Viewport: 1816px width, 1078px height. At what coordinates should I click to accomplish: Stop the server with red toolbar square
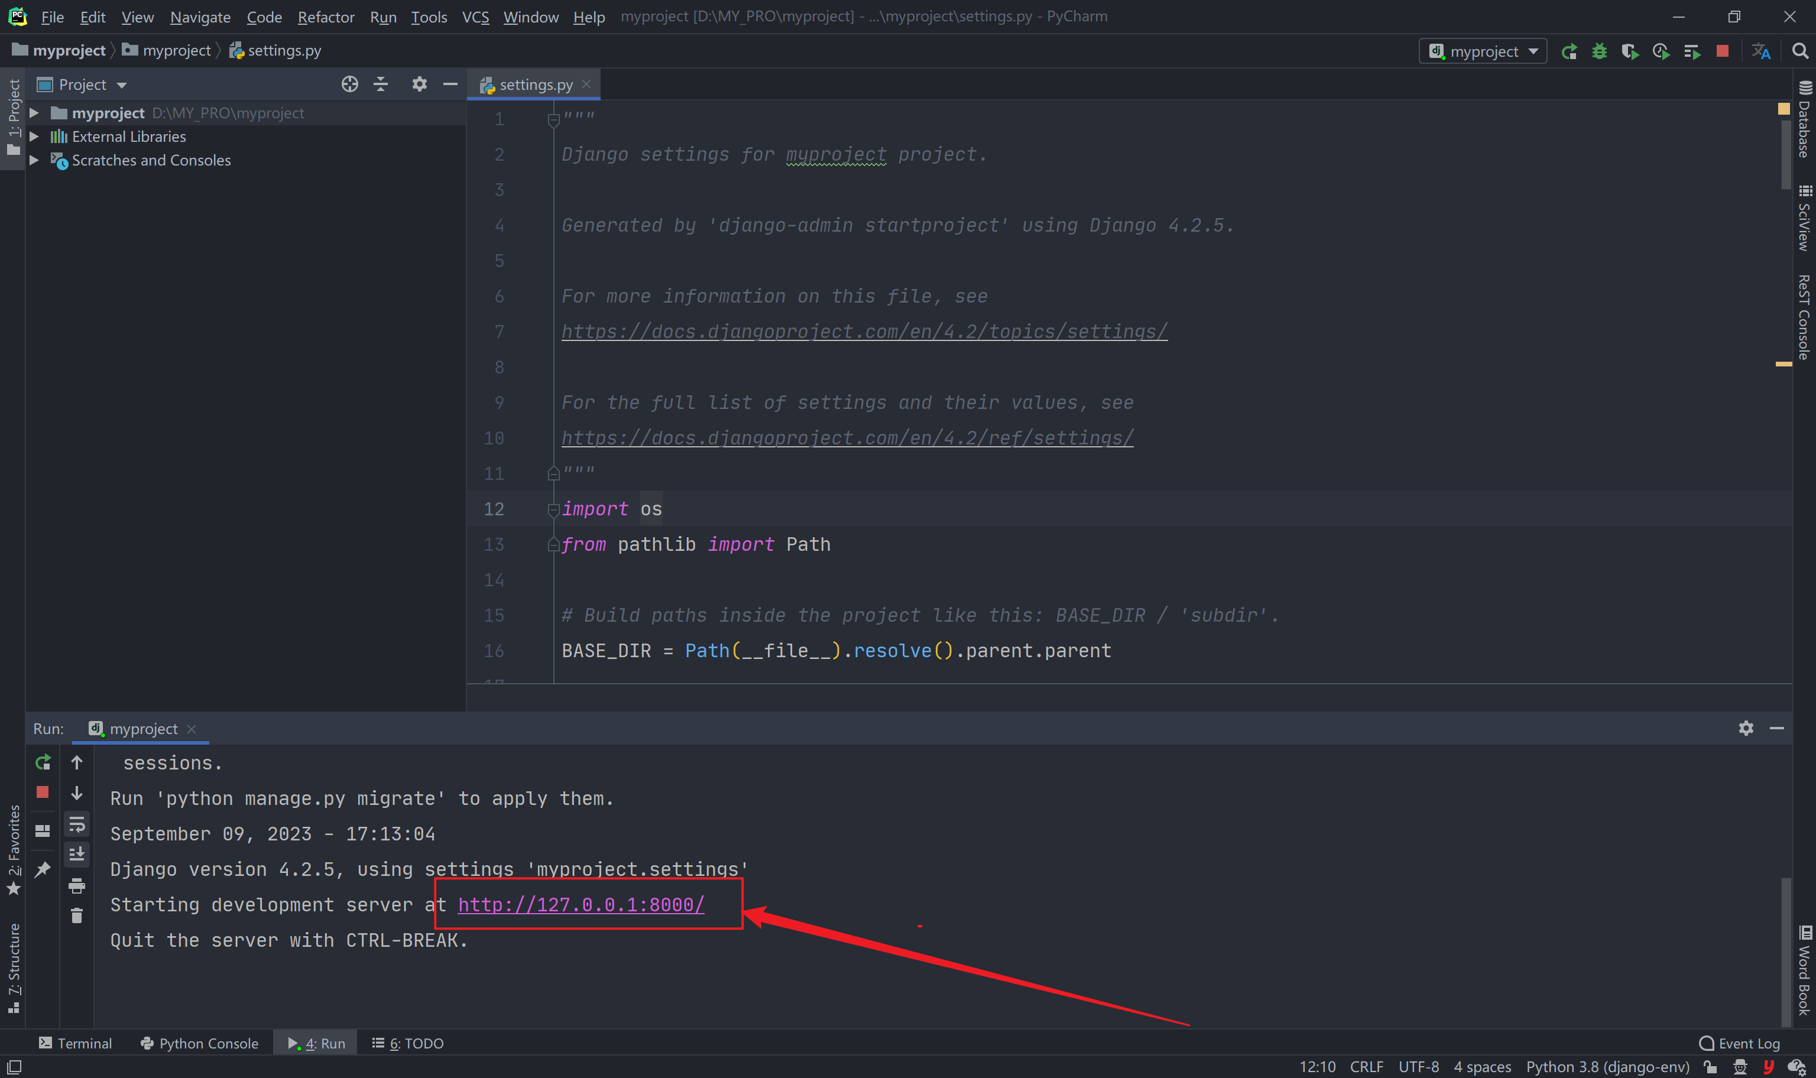point(1722,51)
